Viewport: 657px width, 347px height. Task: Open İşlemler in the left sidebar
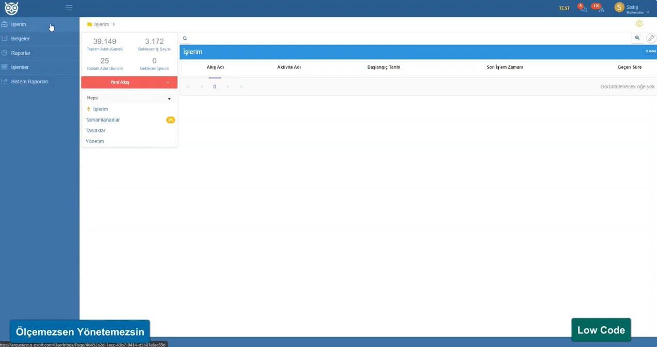(x=40, y=67)
